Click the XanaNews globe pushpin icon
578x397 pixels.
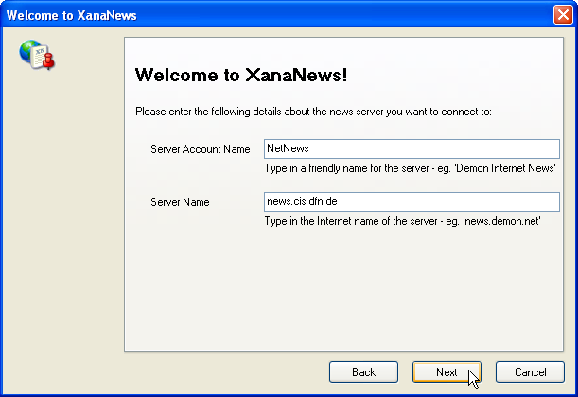pyautogui.click(x=37, y=55)
